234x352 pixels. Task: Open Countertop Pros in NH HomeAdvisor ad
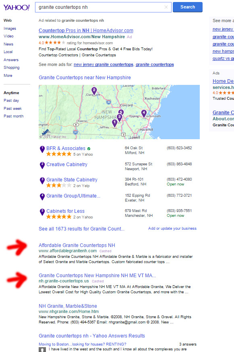click(86, 31)
